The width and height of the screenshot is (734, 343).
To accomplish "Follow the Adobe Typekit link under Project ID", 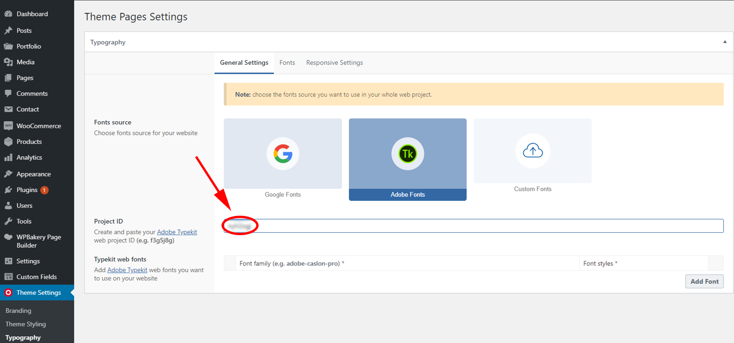I will point(177,232).
